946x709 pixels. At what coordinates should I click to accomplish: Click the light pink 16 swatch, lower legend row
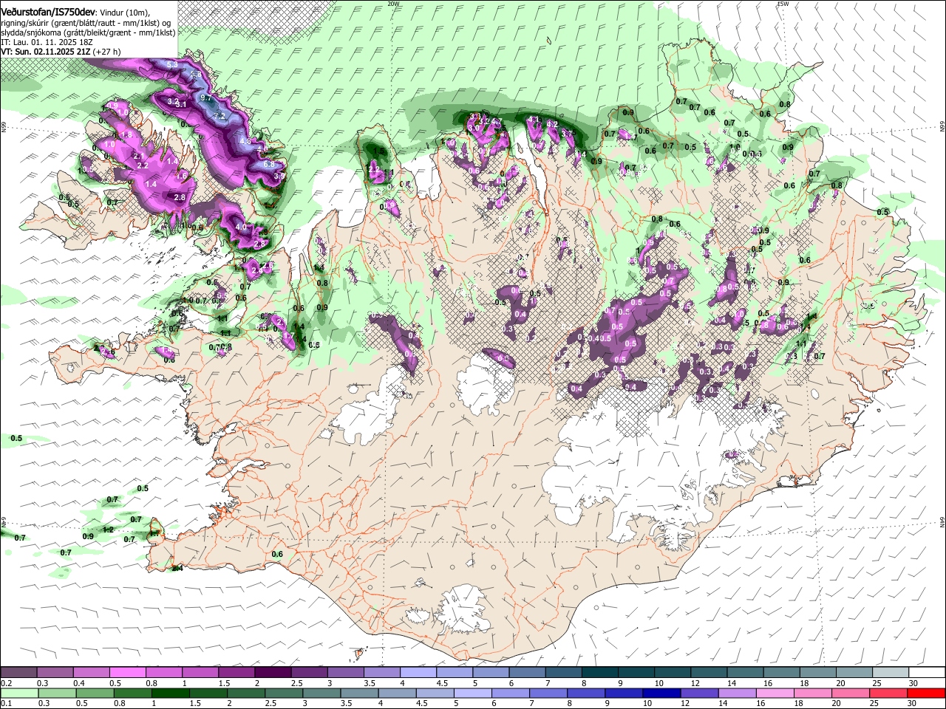tap(775, 693)
